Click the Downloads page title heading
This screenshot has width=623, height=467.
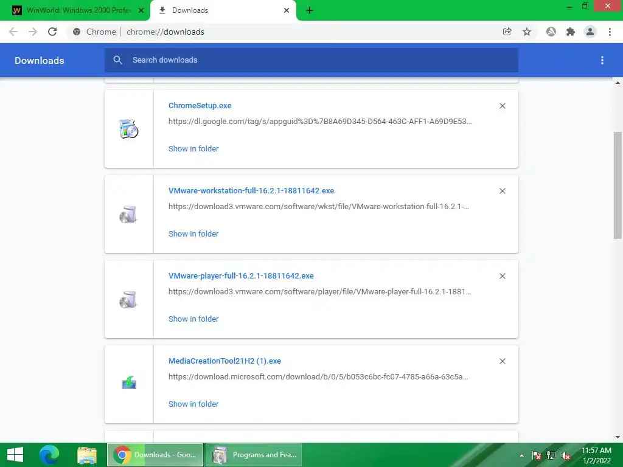40,60
